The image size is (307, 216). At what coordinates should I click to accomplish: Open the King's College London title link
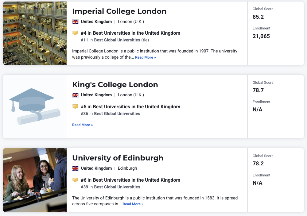pyautogui.click(x=115, y=85)
